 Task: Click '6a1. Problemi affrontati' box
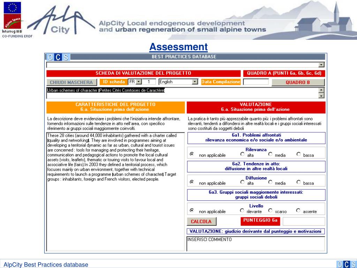256,138
